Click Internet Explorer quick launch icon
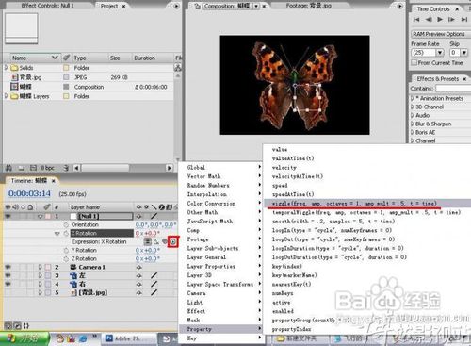 click(83, 338)
